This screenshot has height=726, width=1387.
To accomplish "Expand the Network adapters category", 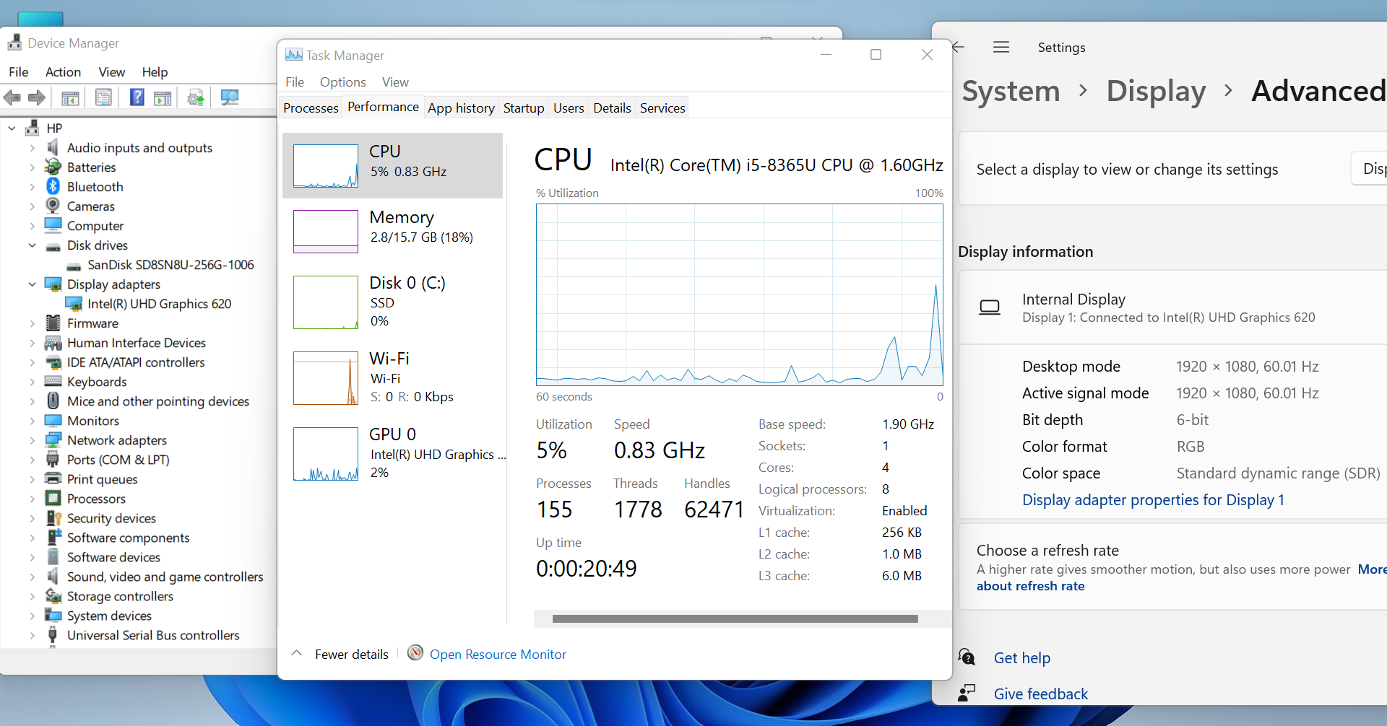I will coord(32,439).
